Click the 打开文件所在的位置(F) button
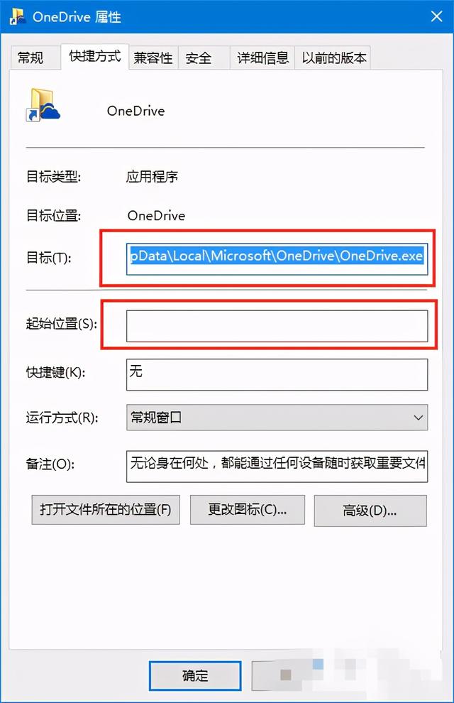 106,510
